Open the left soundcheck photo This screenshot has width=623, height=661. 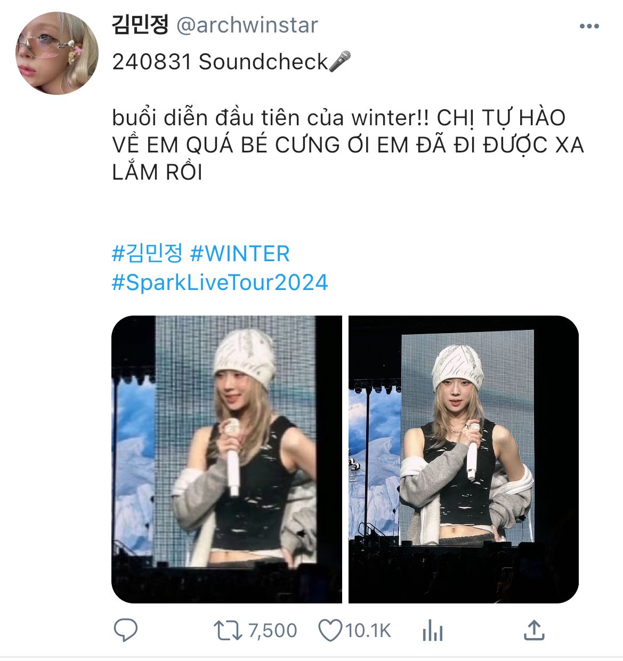226,459
